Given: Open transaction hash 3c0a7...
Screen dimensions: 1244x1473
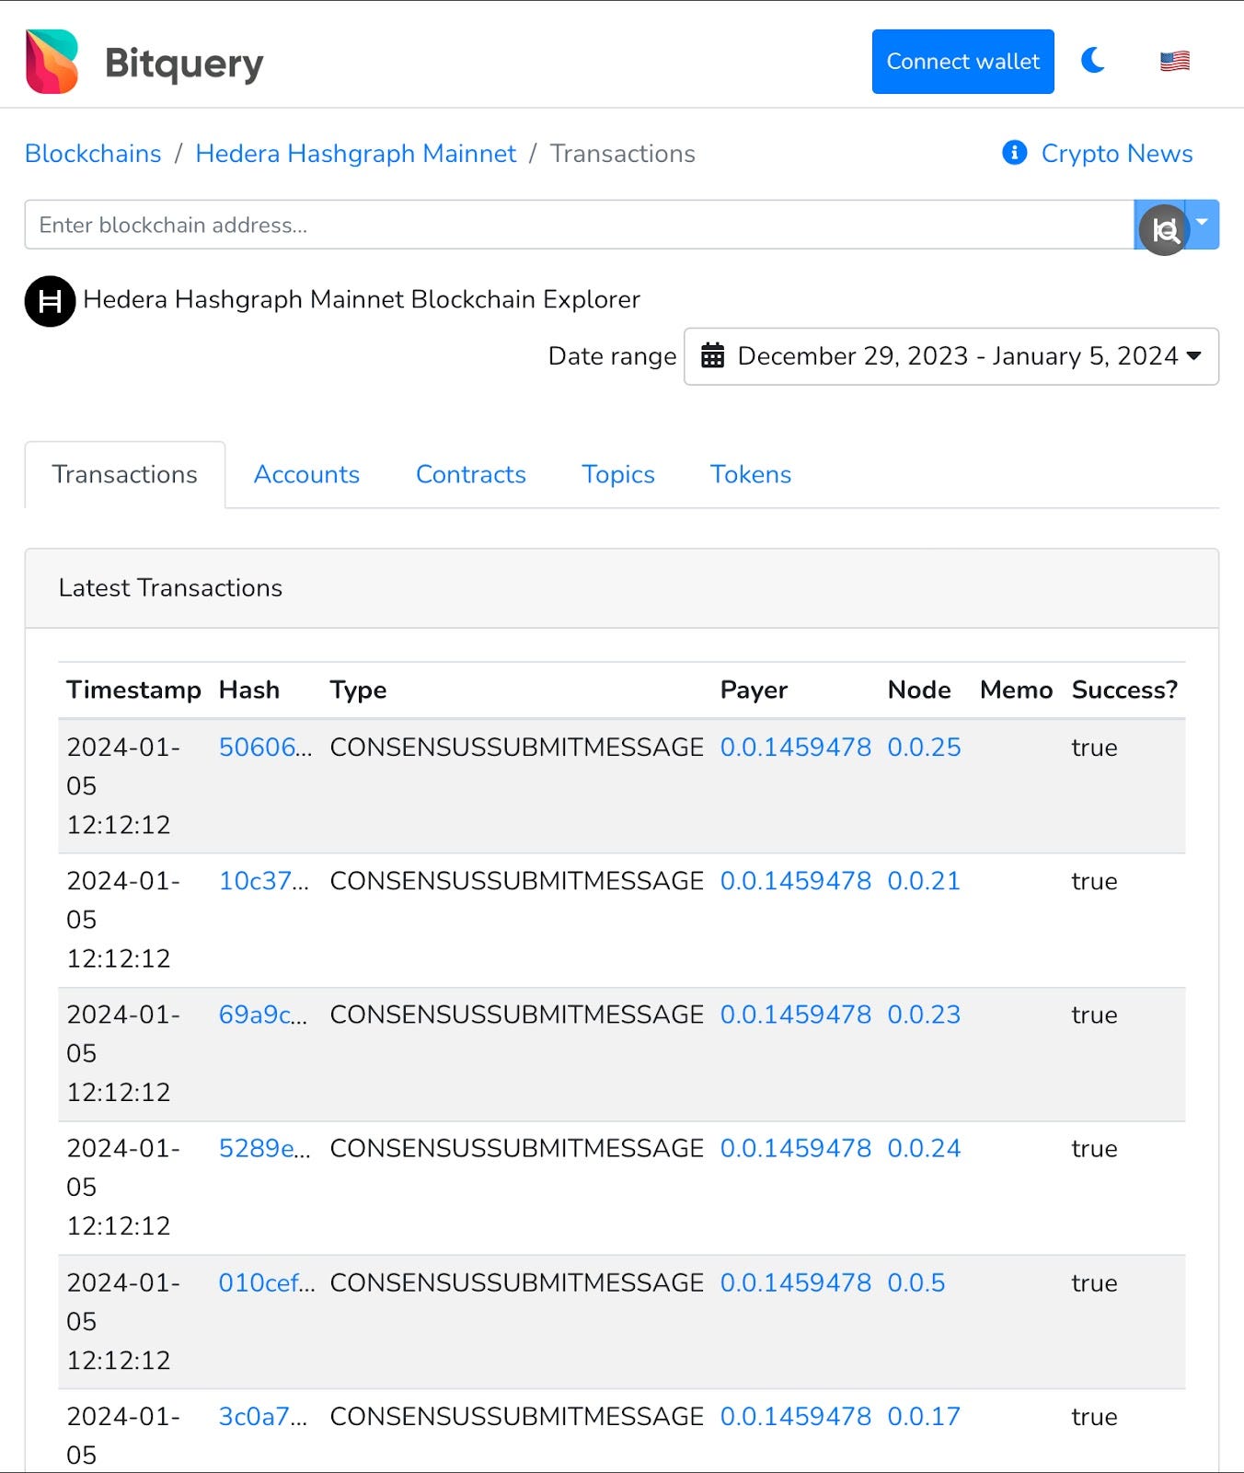Looking at the screenshot, I should pyautogui.click(x=263, y=1416).
